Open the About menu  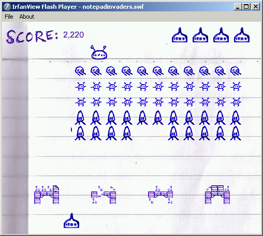pos(27,17)
